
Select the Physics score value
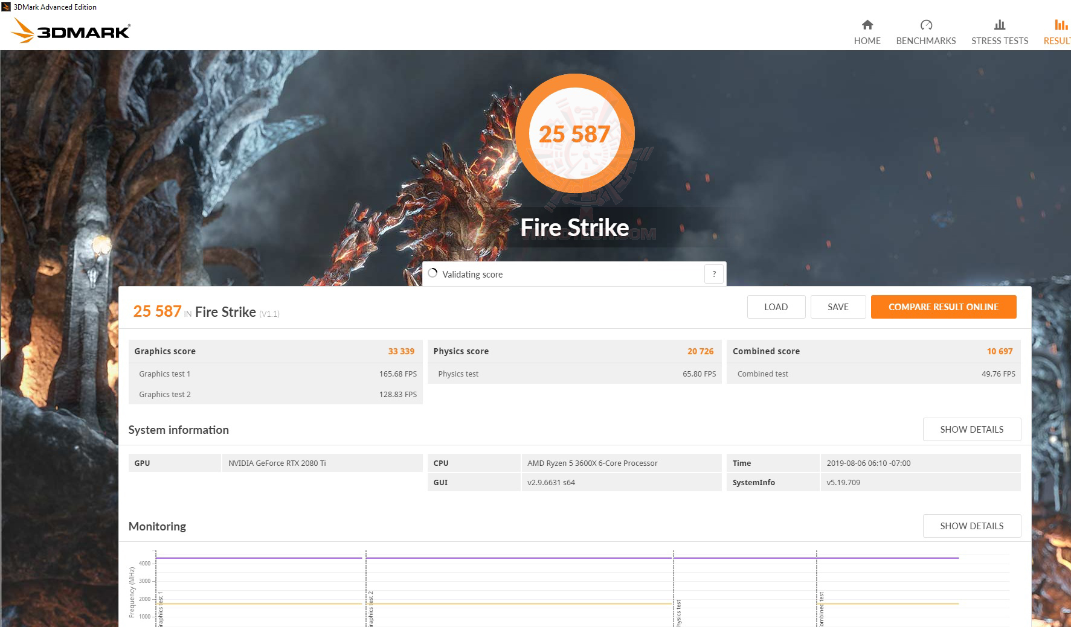point(701,351)
